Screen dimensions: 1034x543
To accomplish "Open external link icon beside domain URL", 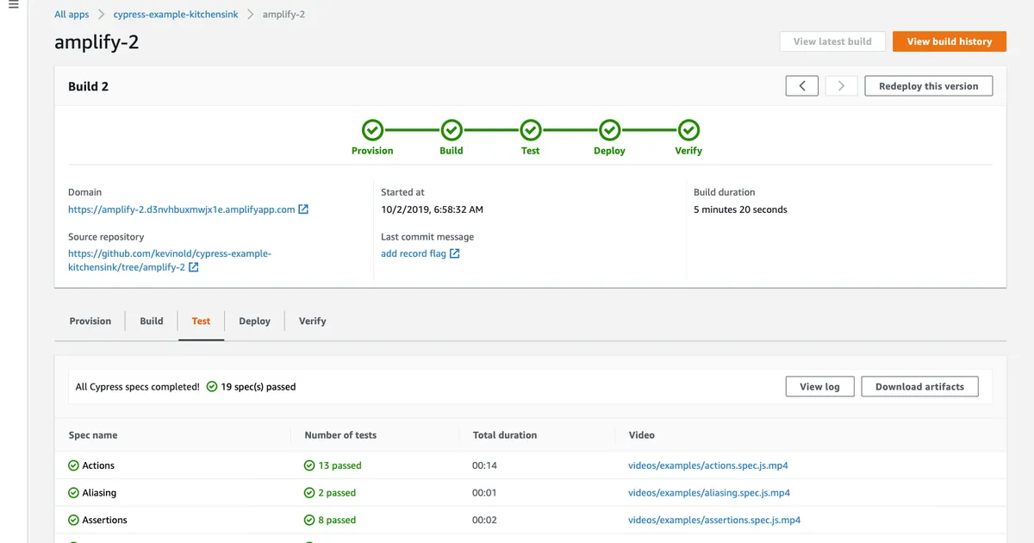I will pos(303,209).
